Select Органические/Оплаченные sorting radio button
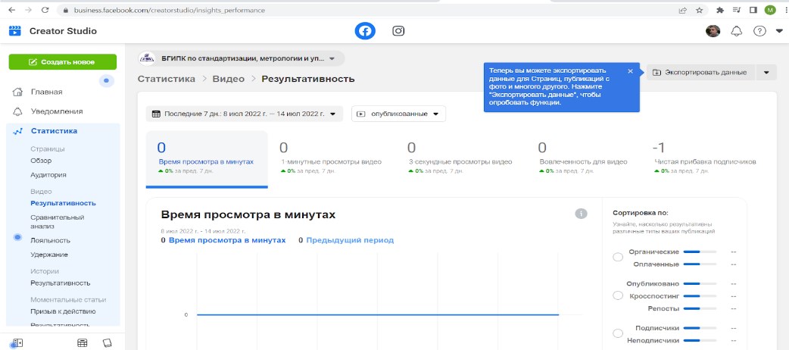Screen dimensions: 789x350 [x=617, y=258]
